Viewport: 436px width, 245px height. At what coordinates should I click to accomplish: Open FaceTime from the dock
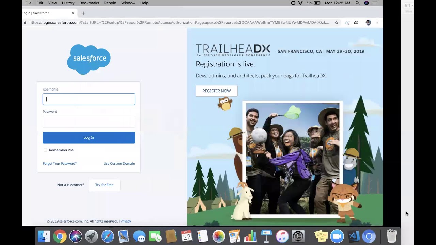point(155,236)
